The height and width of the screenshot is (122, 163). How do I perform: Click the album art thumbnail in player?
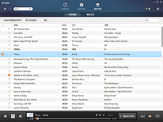pyautogui.click(x=30, y=116)
